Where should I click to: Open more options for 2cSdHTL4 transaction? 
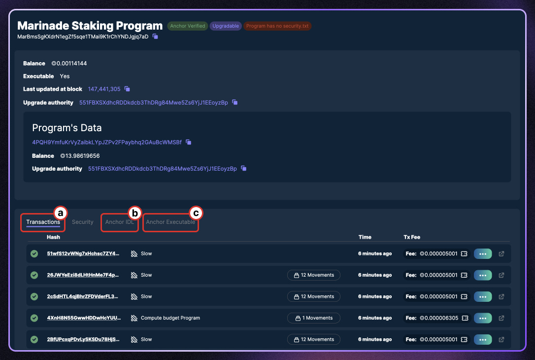click(483, 297)
